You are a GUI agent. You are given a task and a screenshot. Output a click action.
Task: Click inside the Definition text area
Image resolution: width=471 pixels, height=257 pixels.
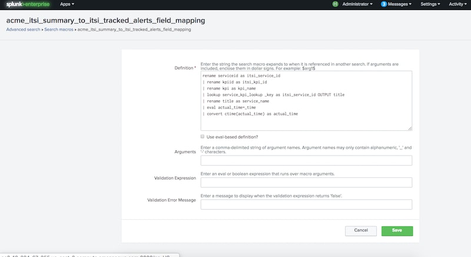pos(306,100)
